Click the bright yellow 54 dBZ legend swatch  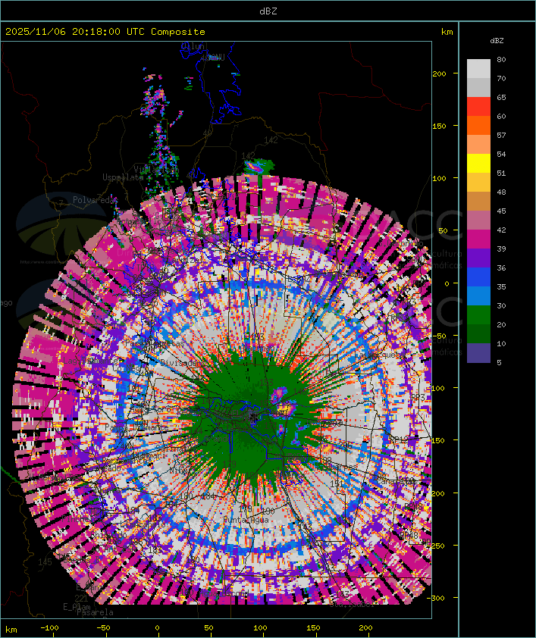pos(478,163)
